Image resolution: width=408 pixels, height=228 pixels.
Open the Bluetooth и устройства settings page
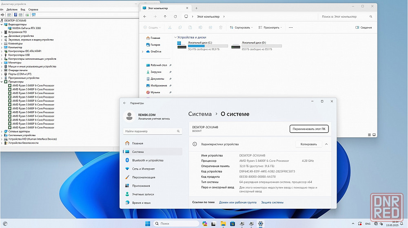[147, 160]
